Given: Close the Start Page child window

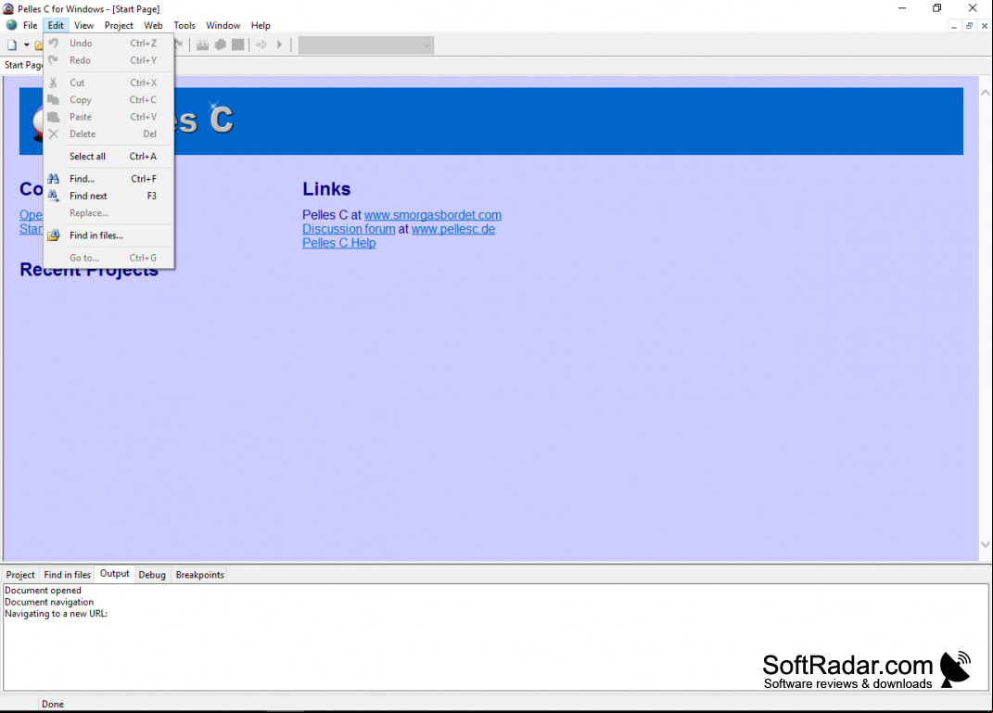Looking at the screenshot, I should (984, 26).
